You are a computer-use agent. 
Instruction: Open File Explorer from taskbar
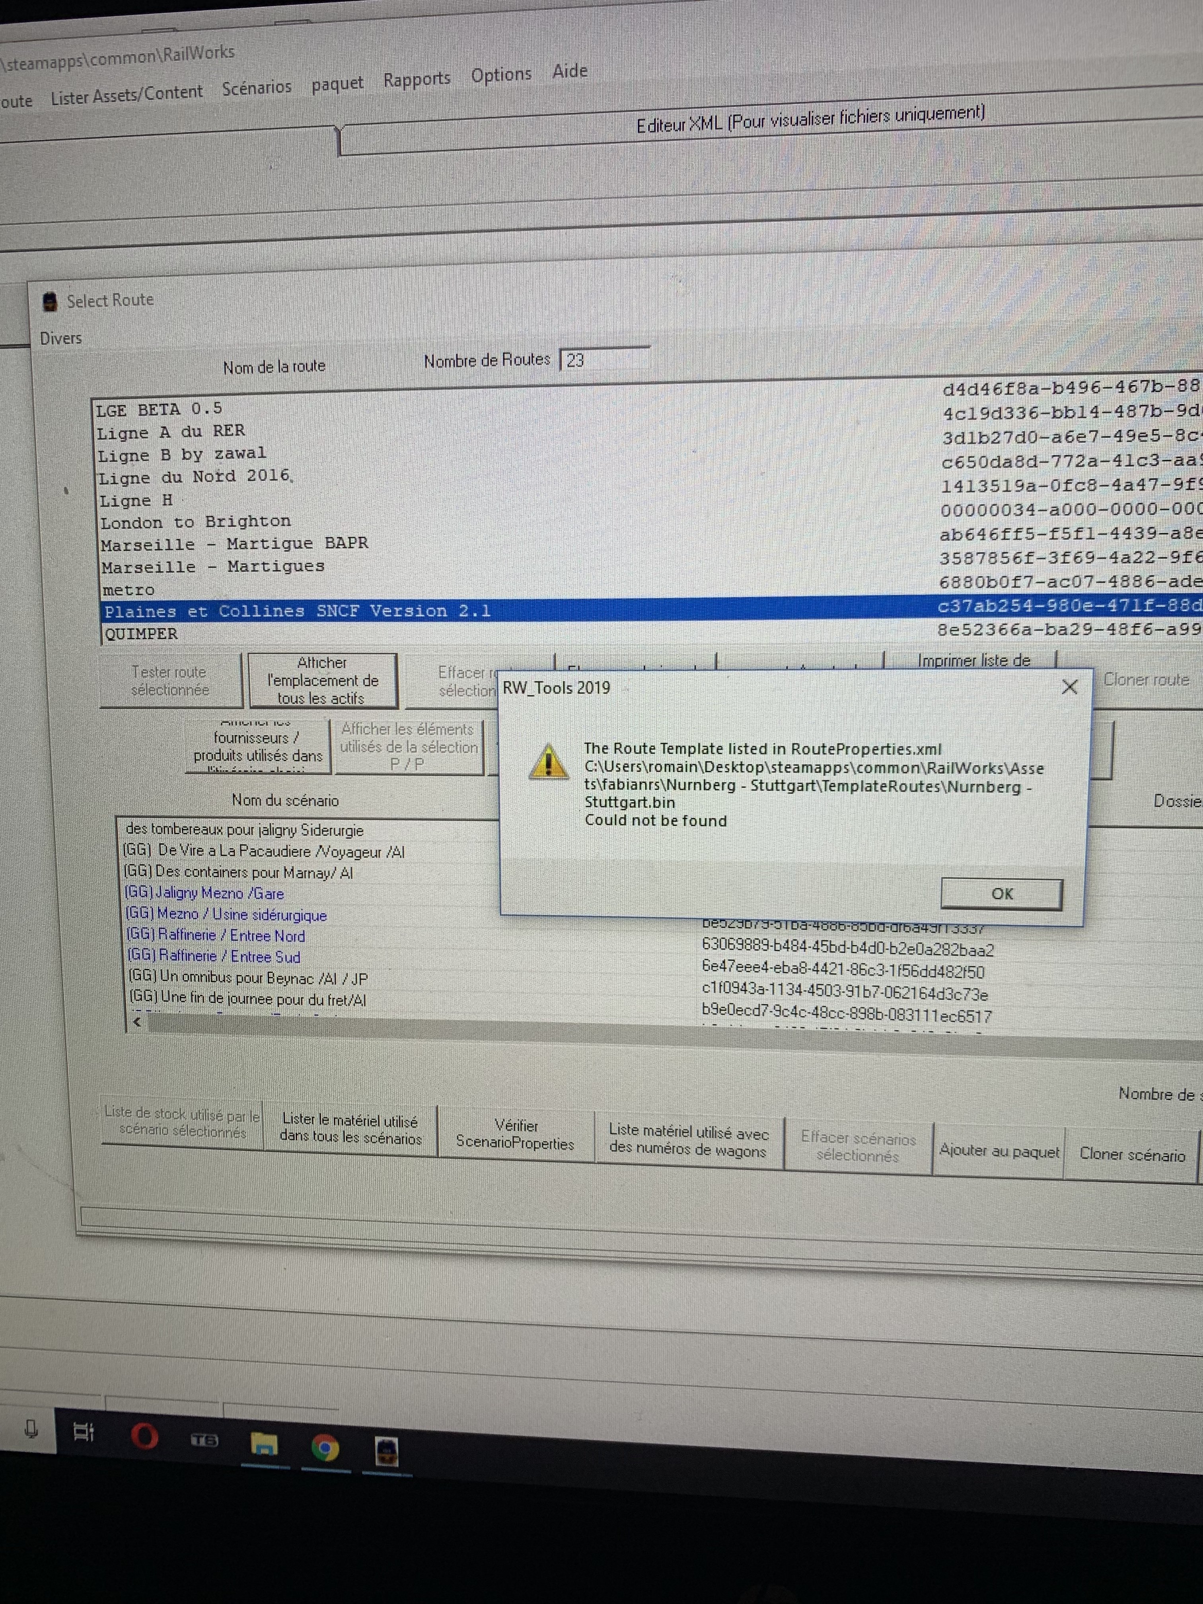tap(264, 1444)
